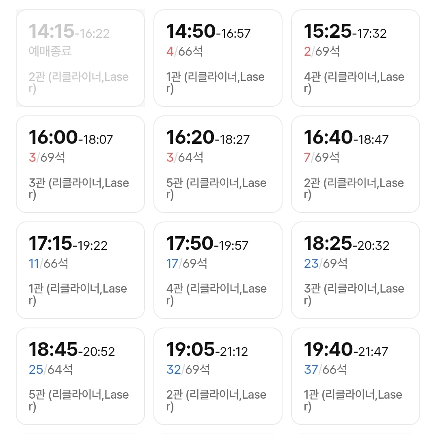Click the 11/66석 seat count
Viewport: 438px width, 434px height.
tap(48, 263)
